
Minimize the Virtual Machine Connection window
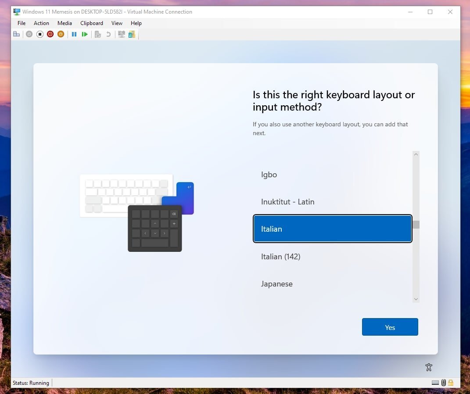pos(410,12)
